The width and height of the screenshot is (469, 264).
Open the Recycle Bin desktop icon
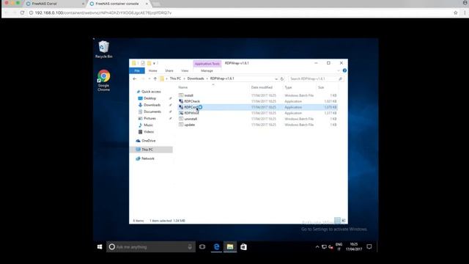104,49
